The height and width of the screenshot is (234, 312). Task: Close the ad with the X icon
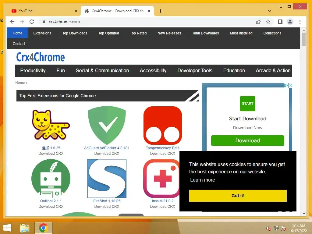pos(290,85)
